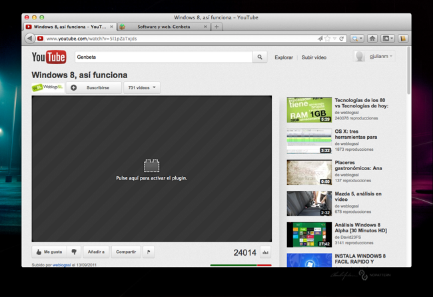
Task: Switch to Software y web. Genbeta tab
Action: (164, 27)
